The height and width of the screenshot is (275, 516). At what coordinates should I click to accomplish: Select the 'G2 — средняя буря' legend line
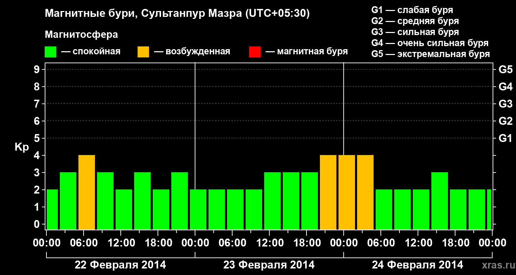[415, 21]
